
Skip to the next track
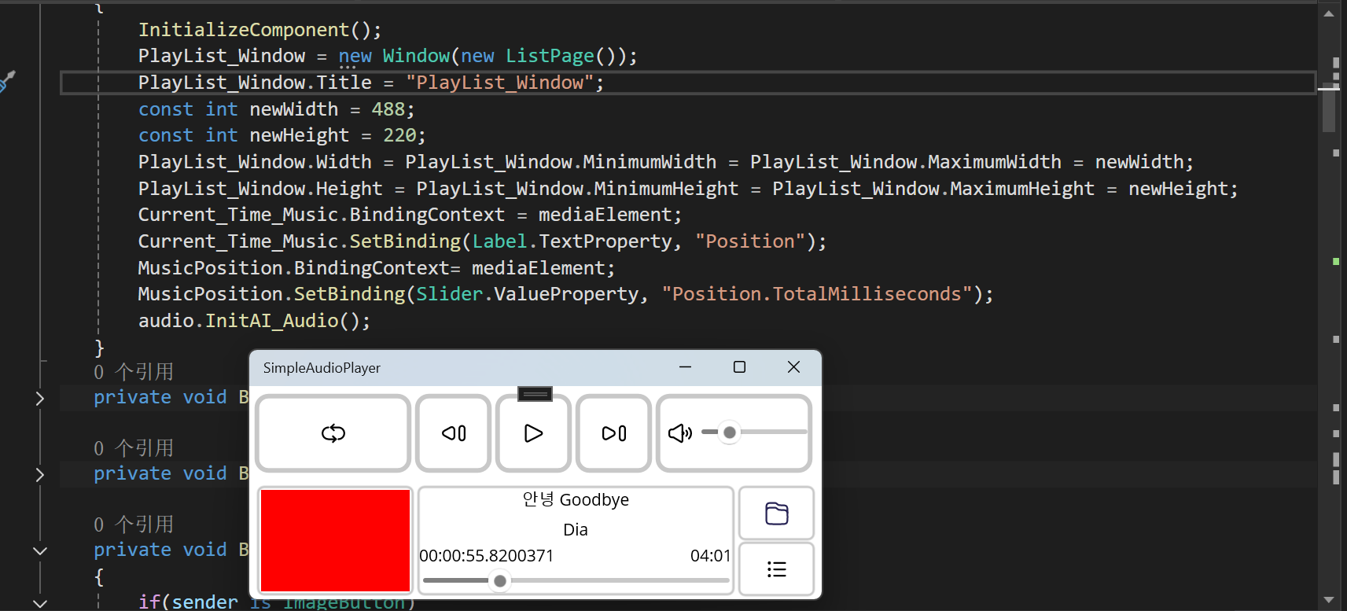[x=613, y=433]
